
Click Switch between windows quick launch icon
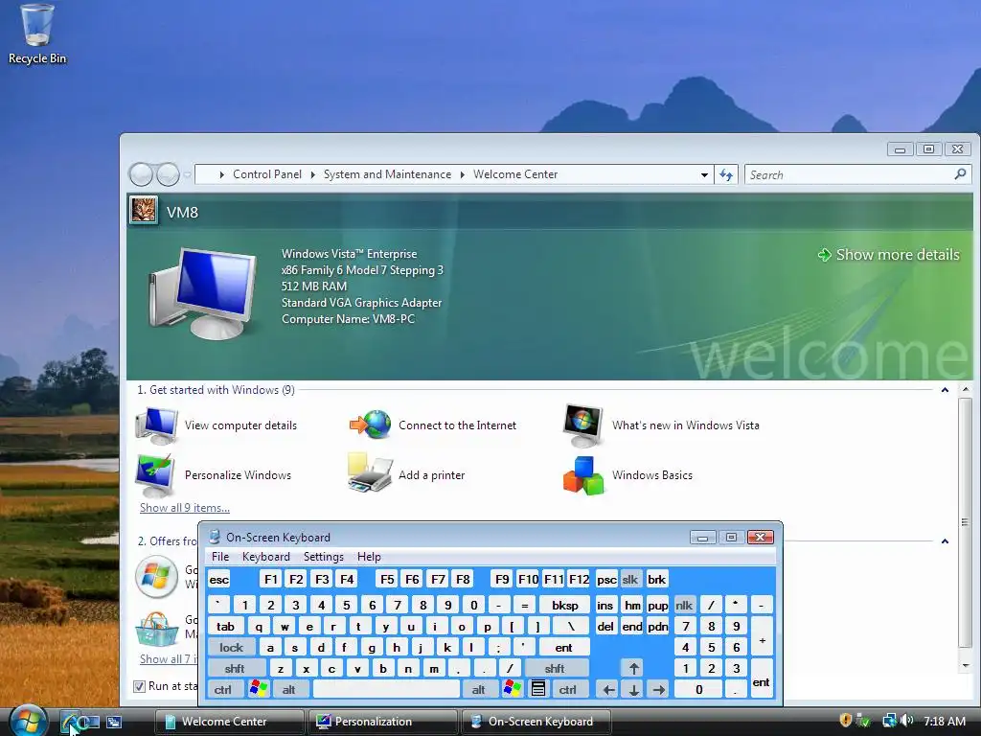click(114, 722)
